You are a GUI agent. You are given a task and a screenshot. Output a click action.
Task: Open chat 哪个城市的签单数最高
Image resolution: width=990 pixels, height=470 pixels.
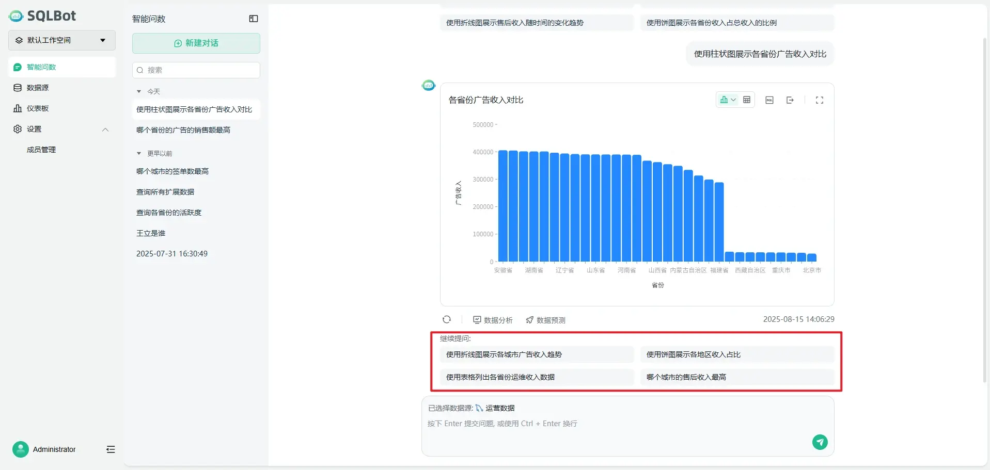point(196,171)
